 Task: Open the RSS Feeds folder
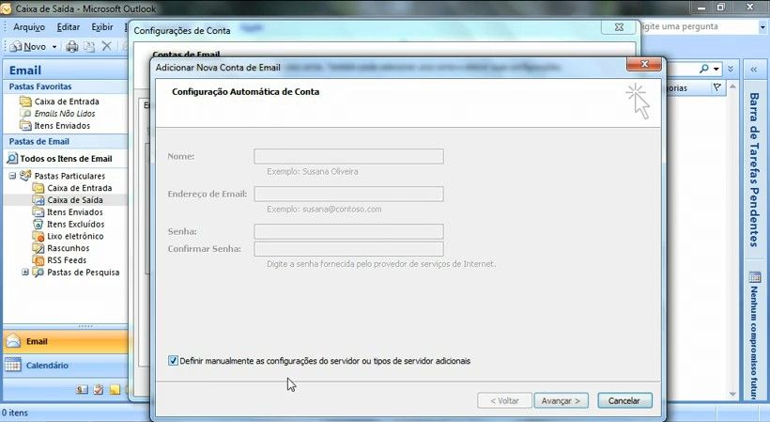point(66,260)
